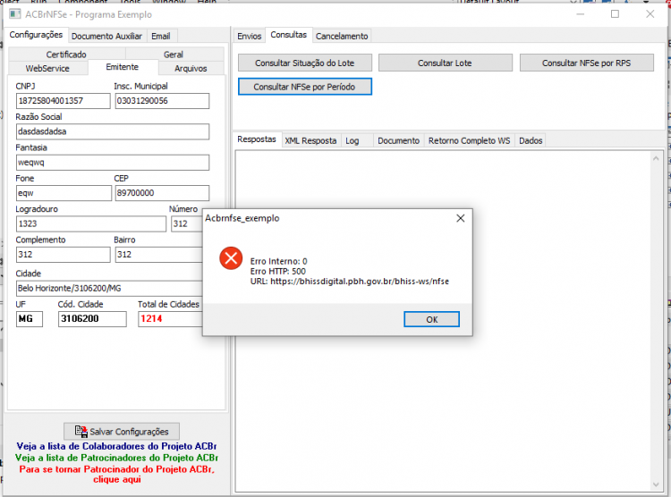
Task: Close the Acbrnfse_exemplo error dialog
Action: click(461, 218)
